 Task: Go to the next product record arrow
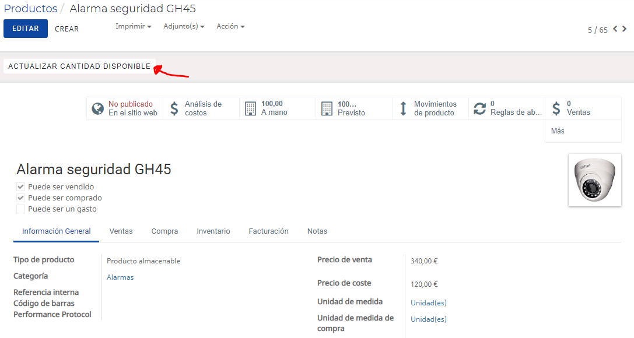(x=624, y=29)
